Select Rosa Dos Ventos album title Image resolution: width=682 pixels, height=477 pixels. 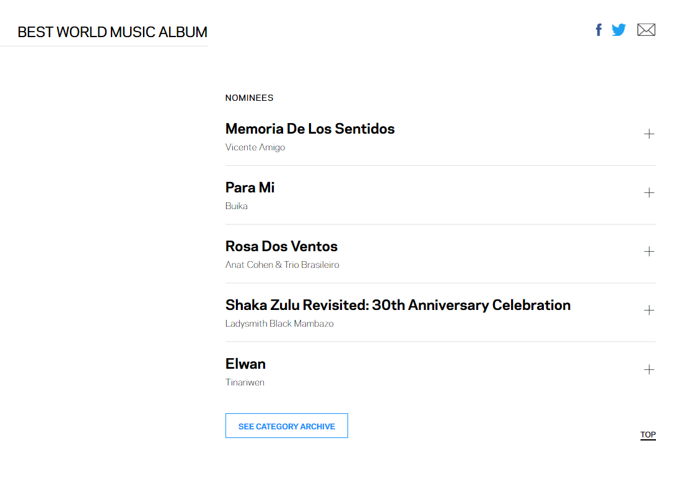click(281, 246)
